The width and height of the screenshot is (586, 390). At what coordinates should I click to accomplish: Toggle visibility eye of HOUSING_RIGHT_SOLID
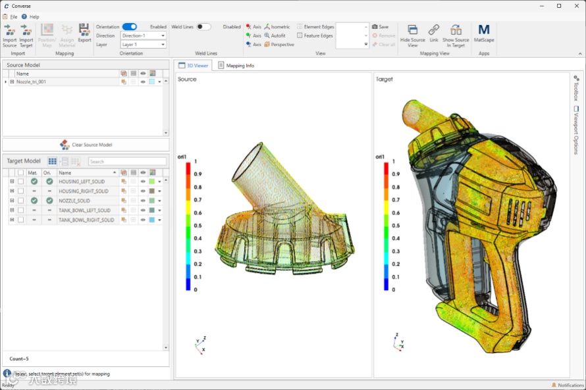(x=143, y=191)
